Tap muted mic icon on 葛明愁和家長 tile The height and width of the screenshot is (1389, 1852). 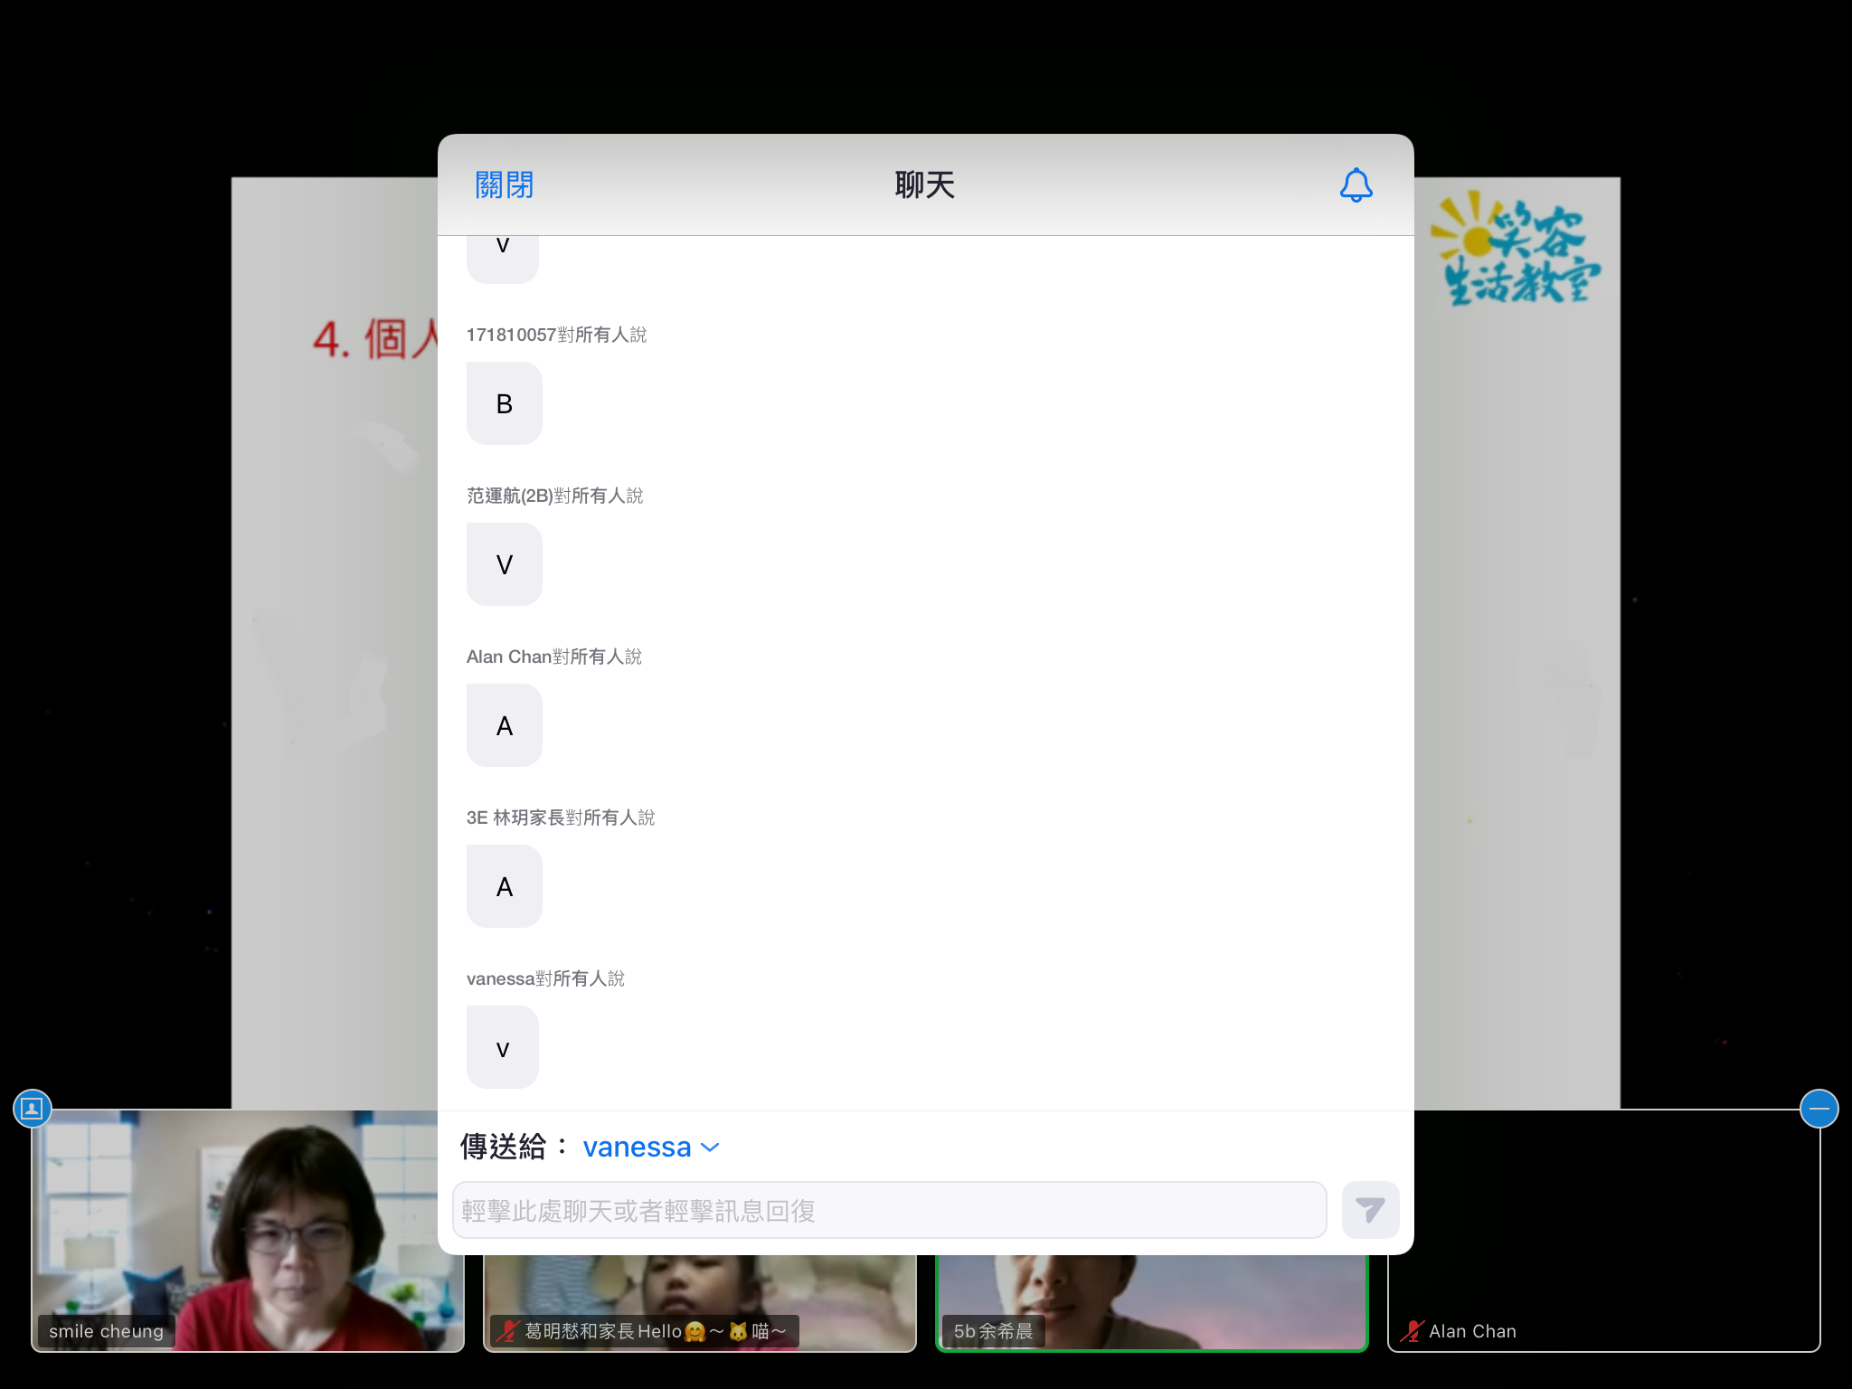[x=507, y=1331]
